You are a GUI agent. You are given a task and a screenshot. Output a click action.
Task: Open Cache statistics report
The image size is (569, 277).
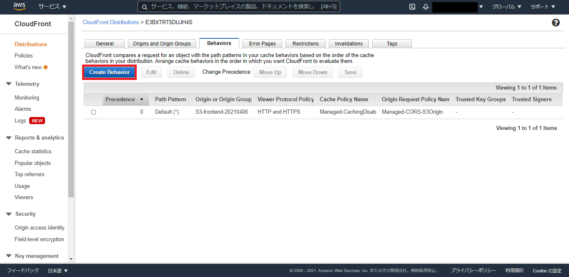click(33, 152)
